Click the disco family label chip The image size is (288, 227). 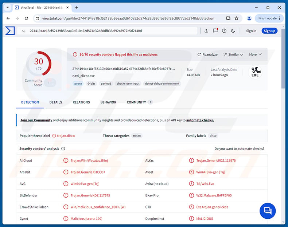213,136
